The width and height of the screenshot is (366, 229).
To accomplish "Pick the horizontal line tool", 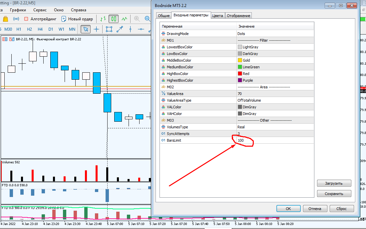I will [x=141, y=29].
